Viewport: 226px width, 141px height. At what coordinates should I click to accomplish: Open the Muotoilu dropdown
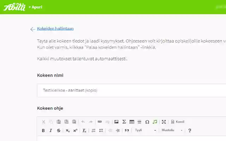coord(172,130)
